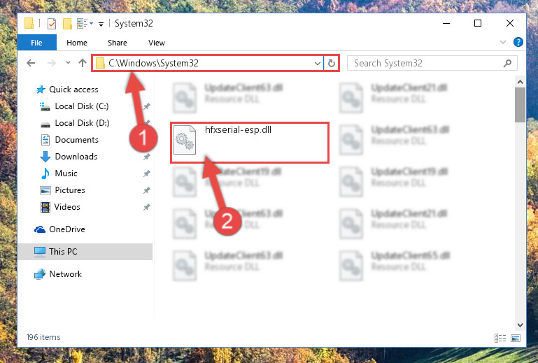
Task: Unpin Local Disk (C:) pin icon
Action: (146, 106)
